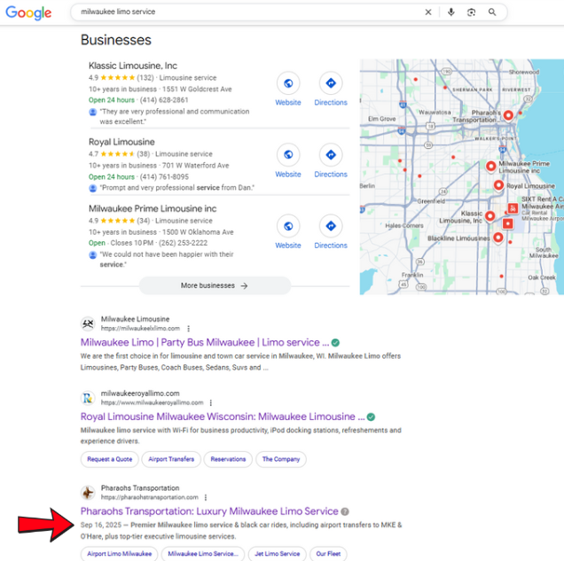Image resolution: width=564 pixels, height=561 pixels.
Task: Start voice search with microphone icon
Action: coord(450,12)
